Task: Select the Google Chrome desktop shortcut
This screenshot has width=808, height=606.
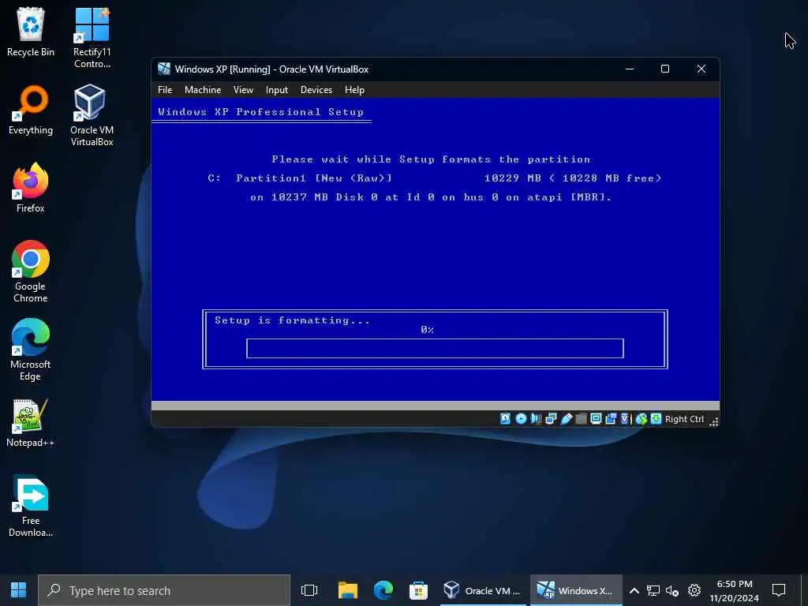Action: click(x=31, y=271)
